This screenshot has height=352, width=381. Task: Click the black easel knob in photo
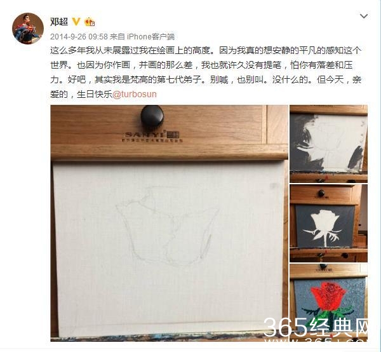(x=152, y=117)
